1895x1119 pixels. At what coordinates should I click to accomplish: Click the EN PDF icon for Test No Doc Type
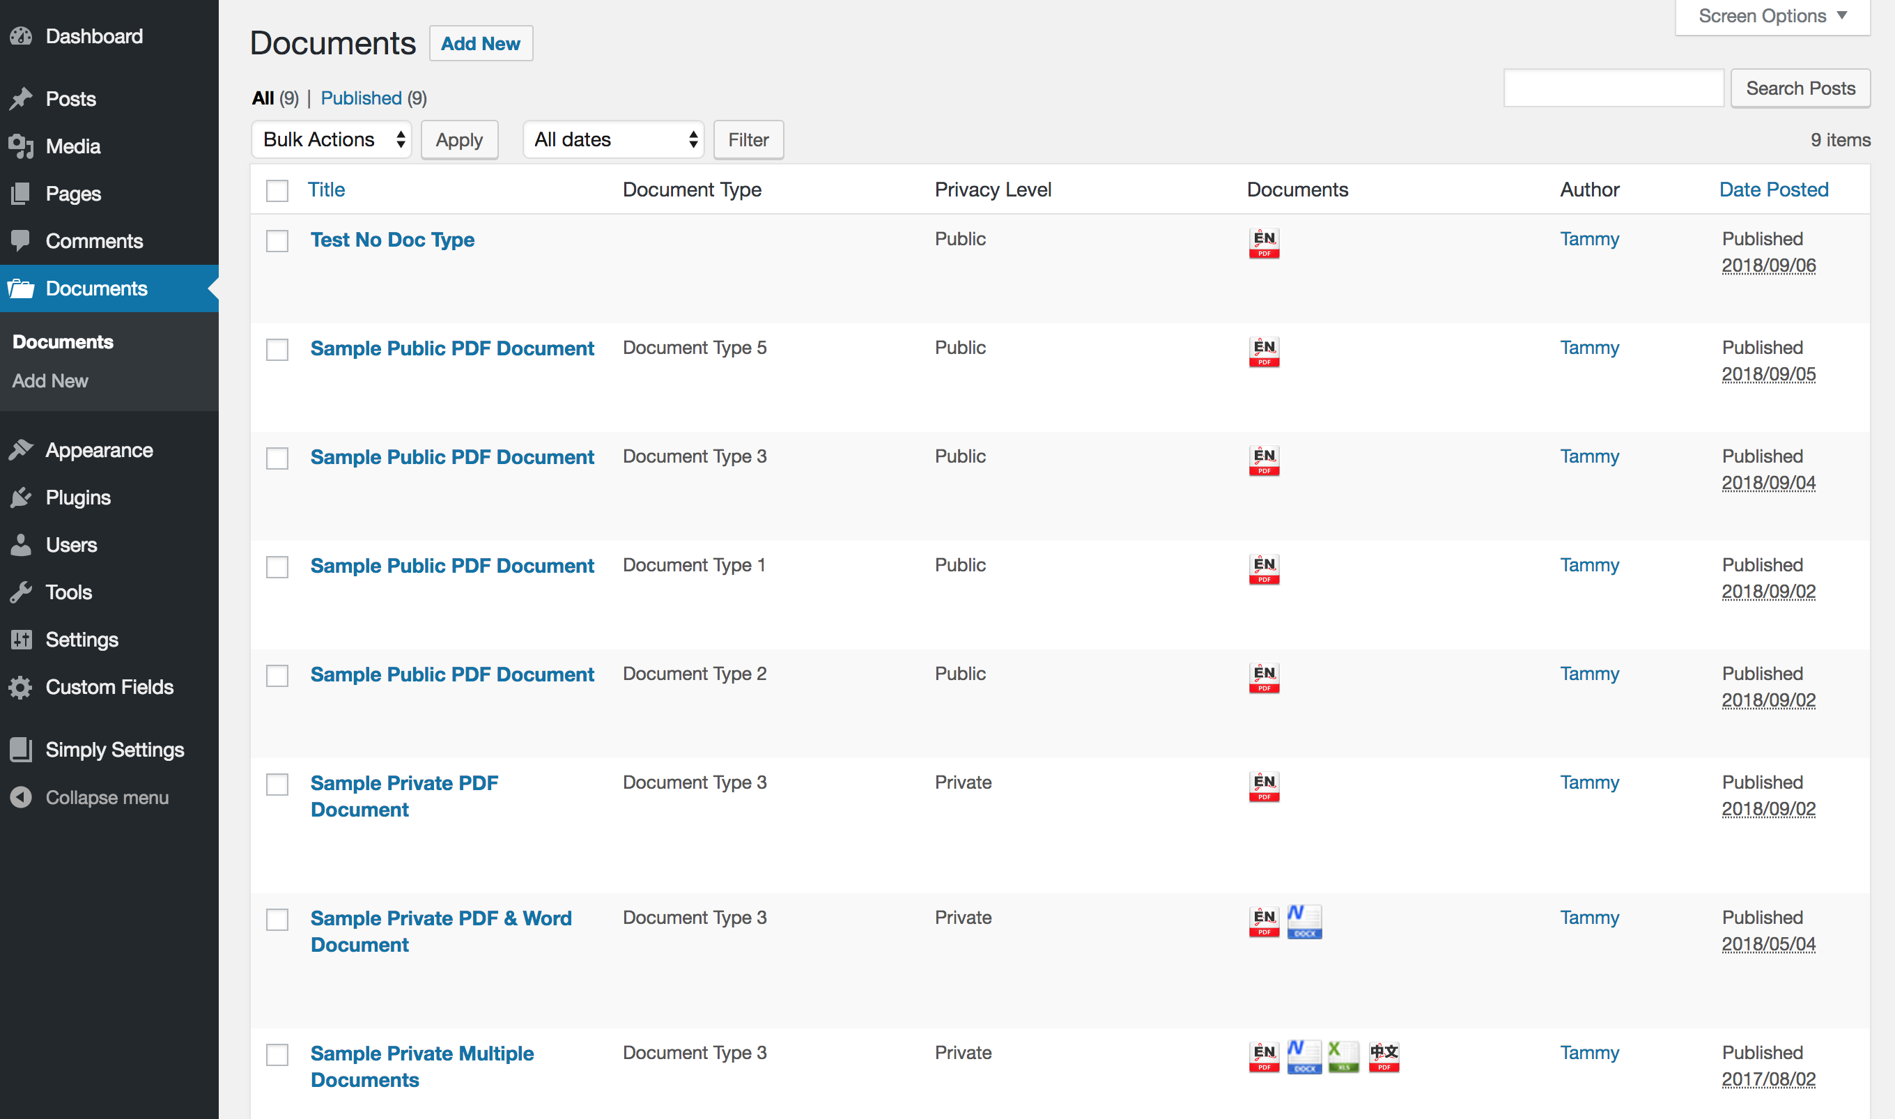click(1264, 242)
